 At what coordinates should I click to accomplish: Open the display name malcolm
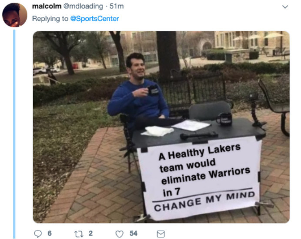[47, 7]
